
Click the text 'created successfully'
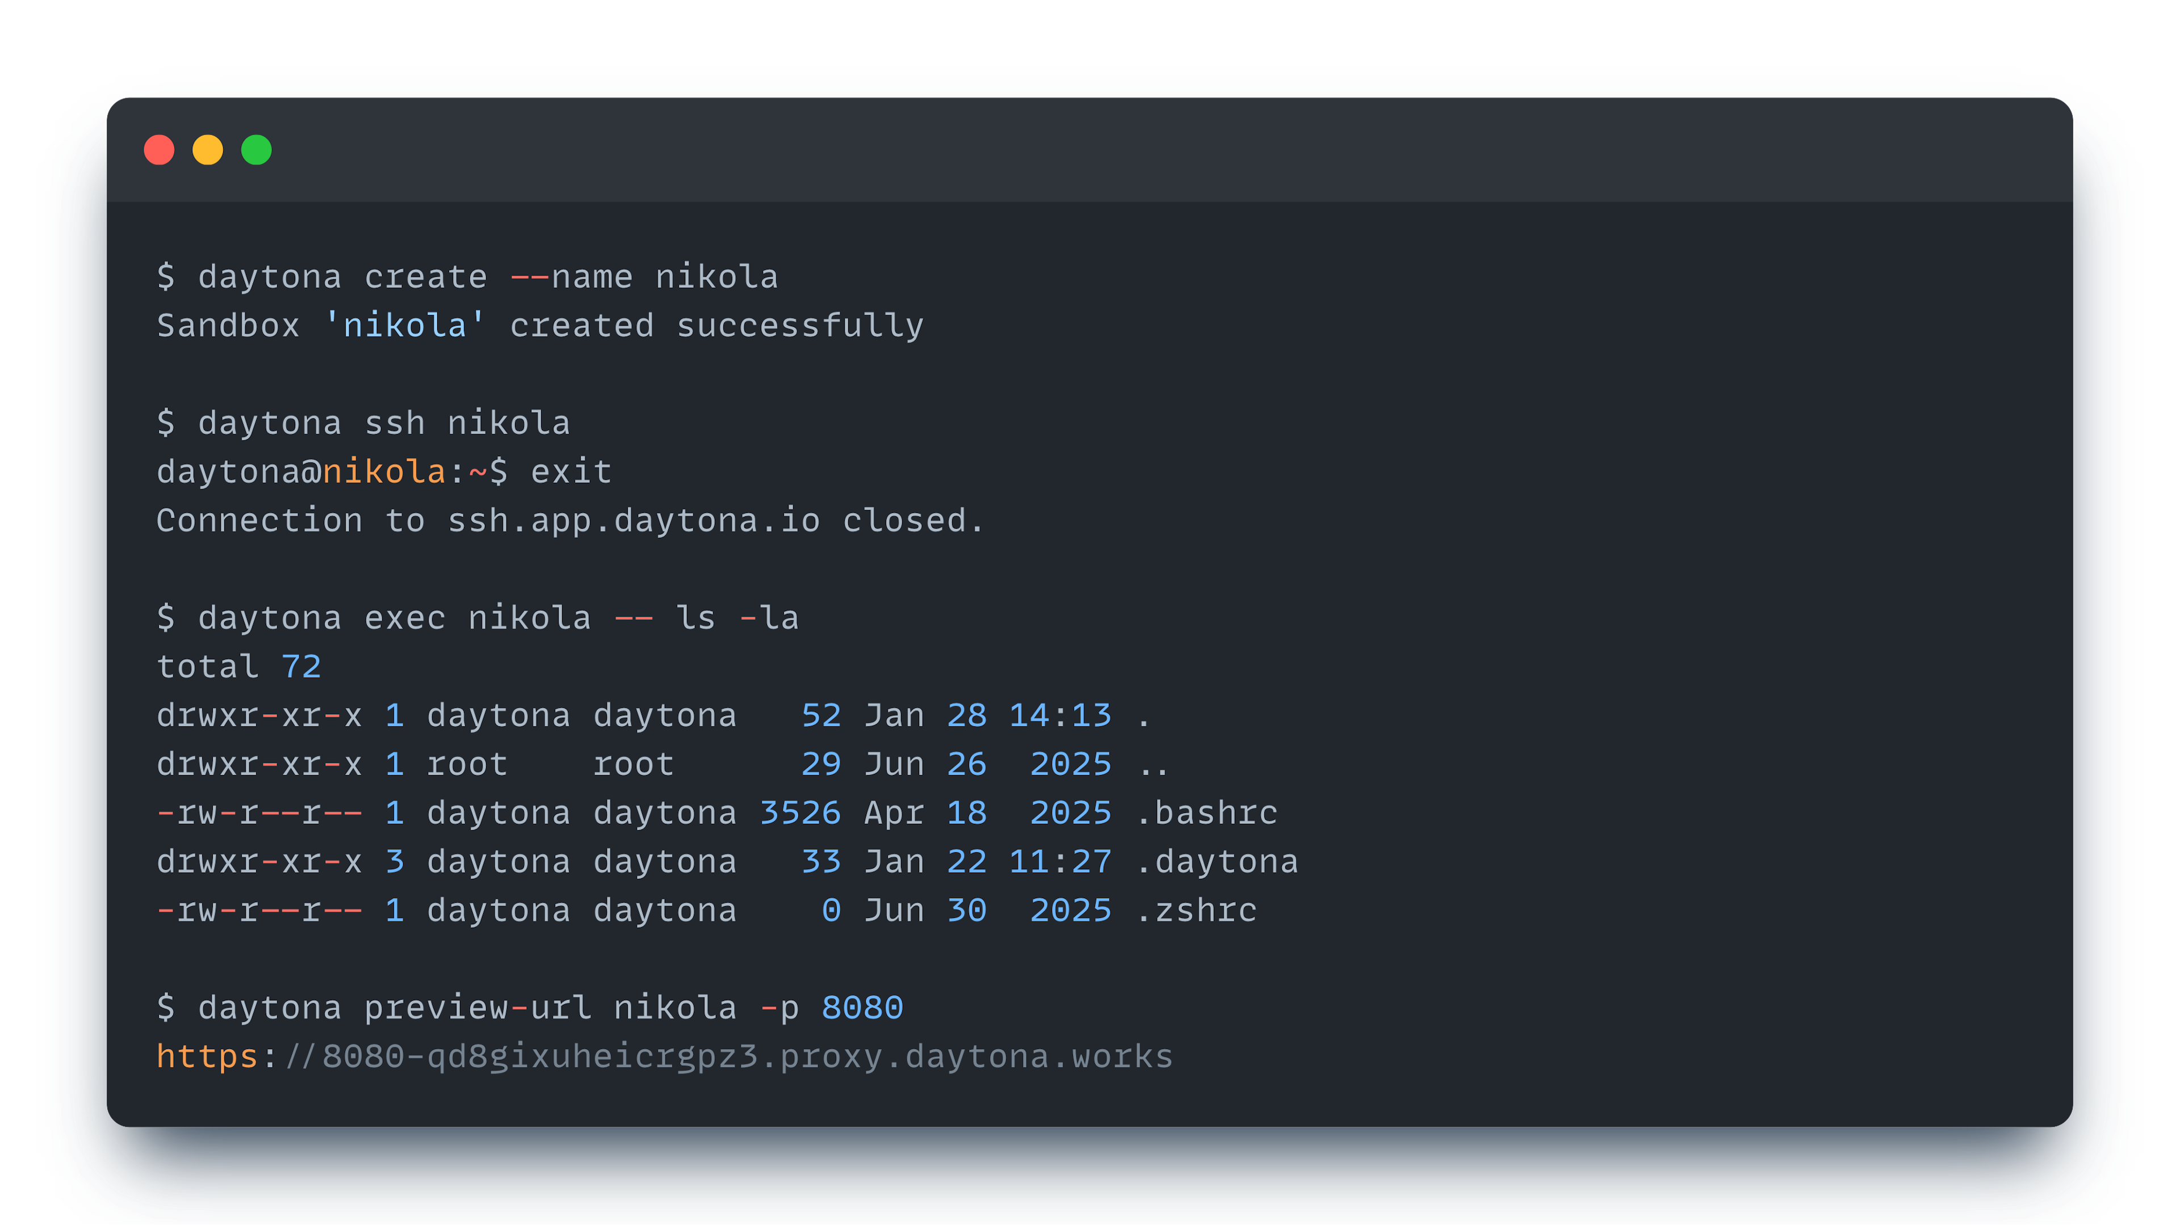[717, 326]
